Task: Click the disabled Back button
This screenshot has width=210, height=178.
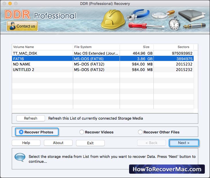Action: coord(151,143)
